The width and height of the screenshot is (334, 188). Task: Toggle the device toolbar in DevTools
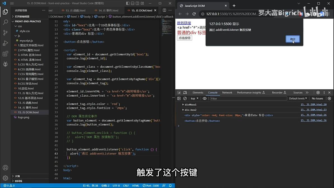click(x=185, y=93)
